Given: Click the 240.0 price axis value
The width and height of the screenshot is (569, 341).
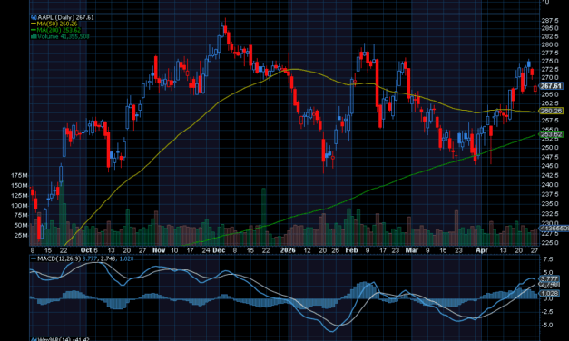Looking at the screenshot, I should [x=550, y=185].
